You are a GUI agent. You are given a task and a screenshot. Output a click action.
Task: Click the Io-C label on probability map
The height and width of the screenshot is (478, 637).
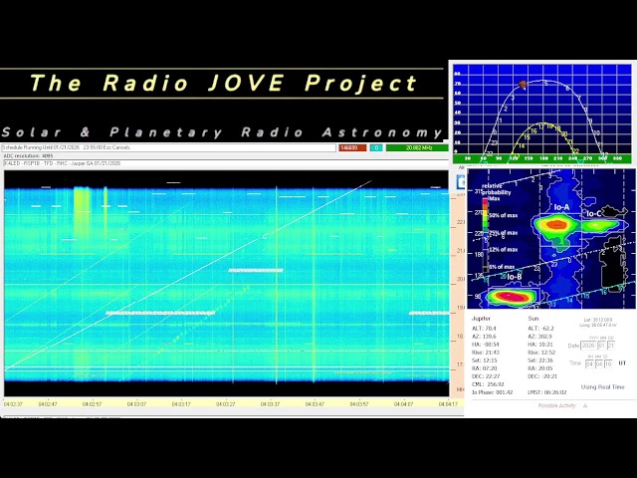pyautogui.click(x=593, y=213)
